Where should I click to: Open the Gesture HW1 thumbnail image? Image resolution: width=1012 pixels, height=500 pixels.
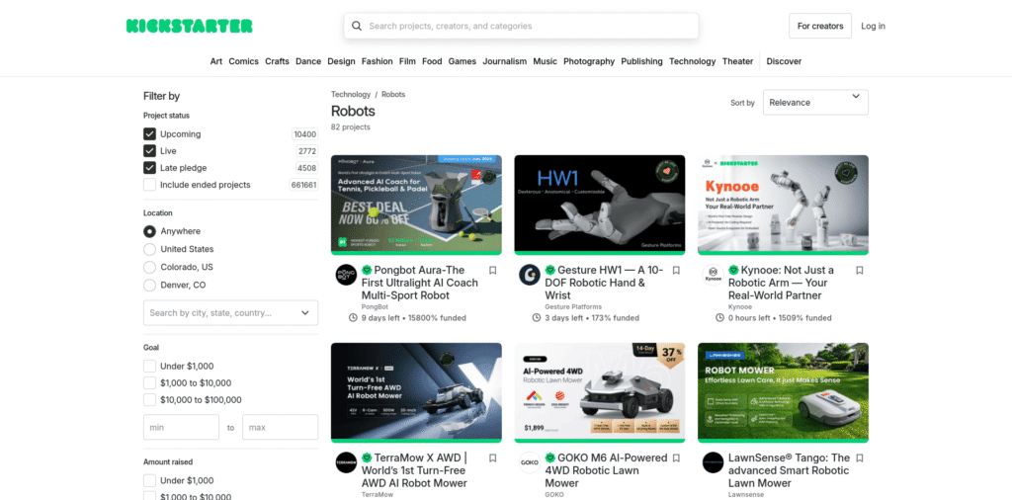pos(600,205)
